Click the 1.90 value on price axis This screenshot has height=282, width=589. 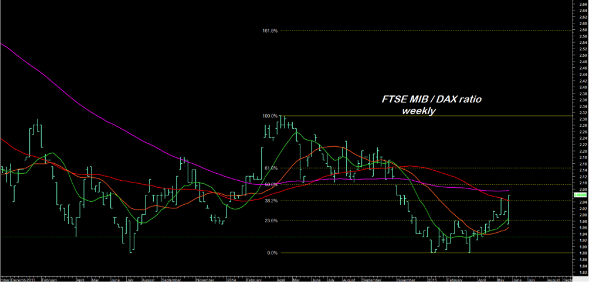point(583,247)
